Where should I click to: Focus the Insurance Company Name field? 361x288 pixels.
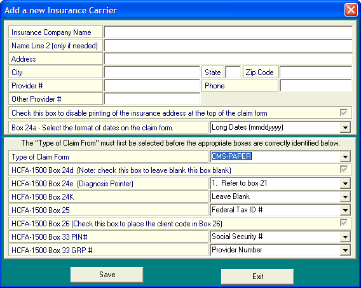coord(228,32)
